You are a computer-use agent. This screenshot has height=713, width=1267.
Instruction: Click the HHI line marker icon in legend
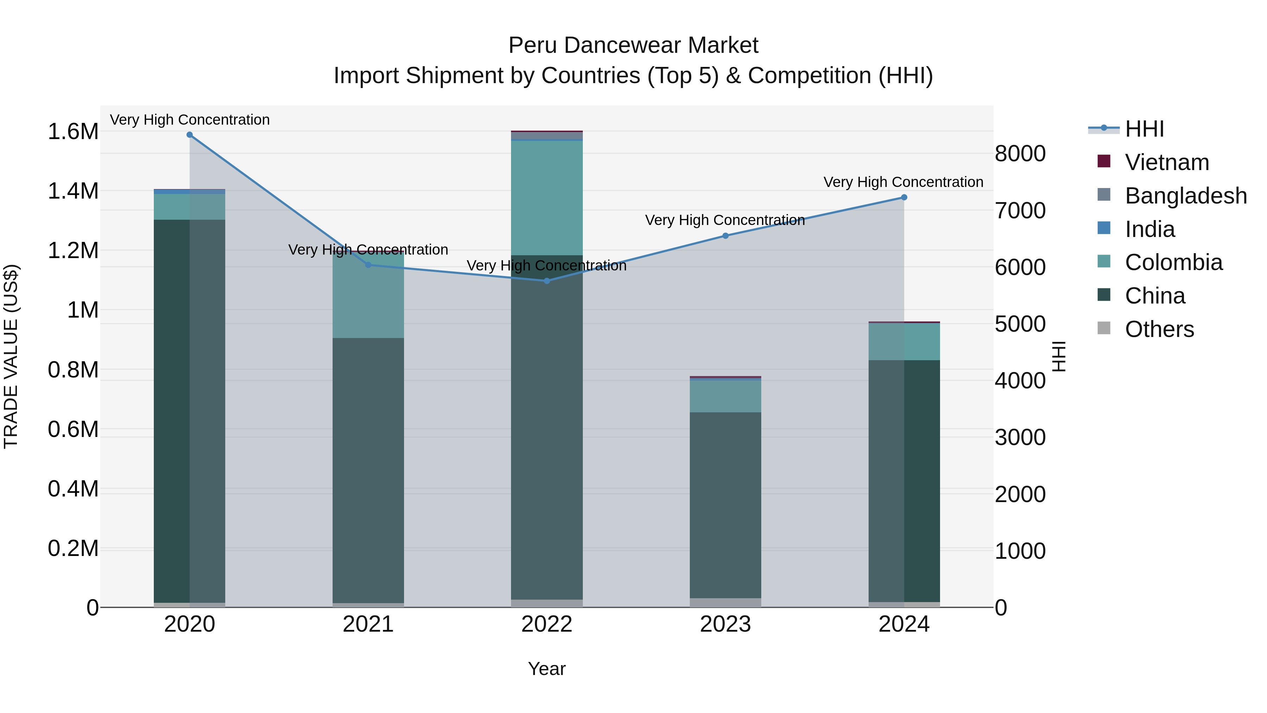pyautogui.click(x=1104, y=129)
